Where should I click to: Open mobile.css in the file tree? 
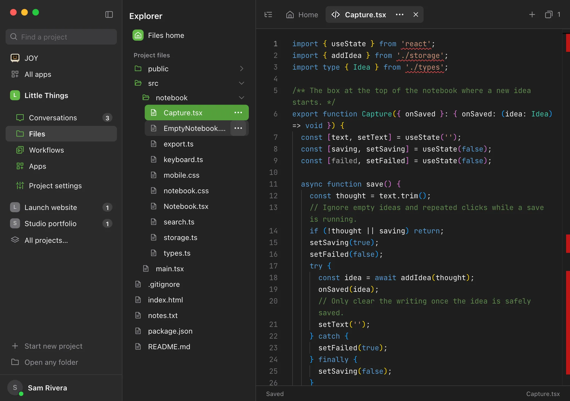(x=197, y=175)
